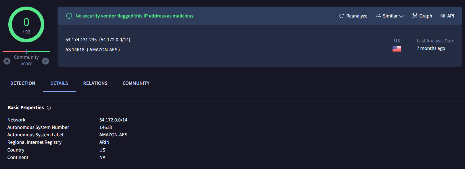
Task: Click the Similar search icon
Action: click(x=378, y=16)
